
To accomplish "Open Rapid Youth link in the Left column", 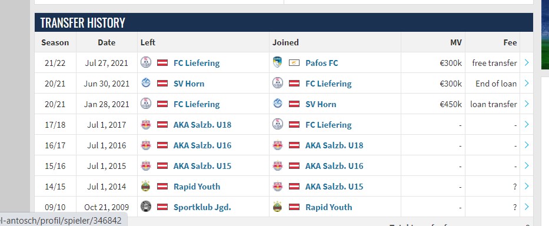I will coord(197,187).
